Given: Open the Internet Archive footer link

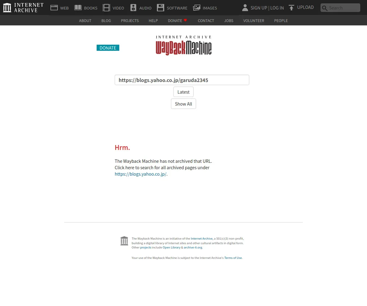Looking at the screenshot, I should pyautogui.click(x=202, y=238).
